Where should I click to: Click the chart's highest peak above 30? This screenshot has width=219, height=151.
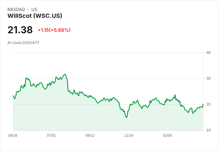point(65,74)
